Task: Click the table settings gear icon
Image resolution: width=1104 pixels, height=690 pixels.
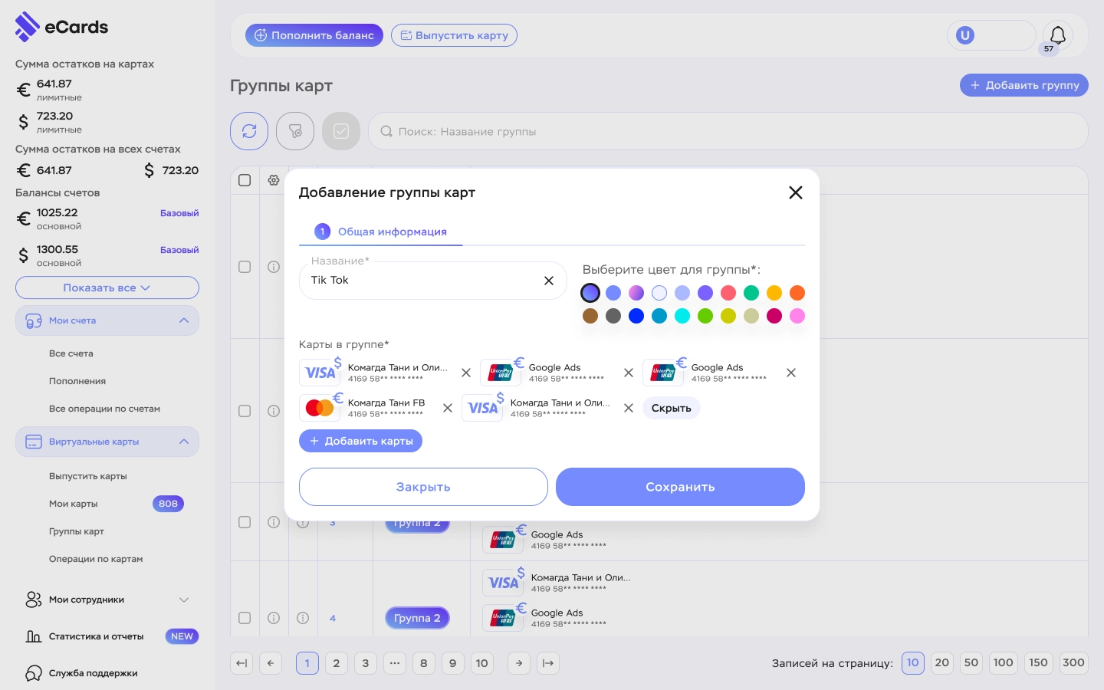Action: point(274,180)
